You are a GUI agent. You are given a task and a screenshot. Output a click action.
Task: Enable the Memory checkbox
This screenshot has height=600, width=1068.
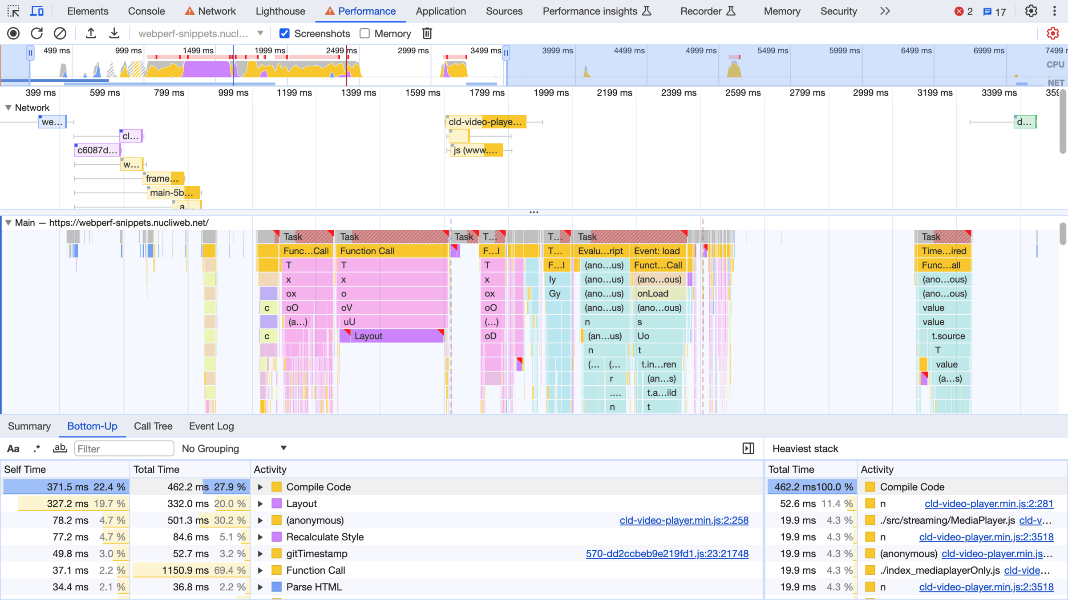(364, 33)
